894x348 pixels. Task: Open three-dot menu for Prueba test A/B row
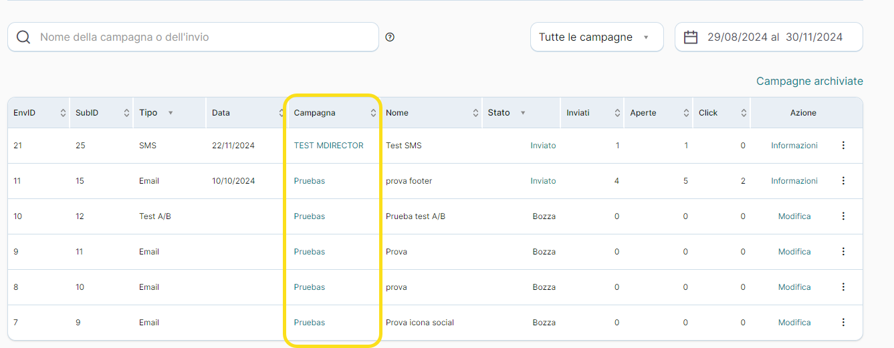[x=843, y=216]
